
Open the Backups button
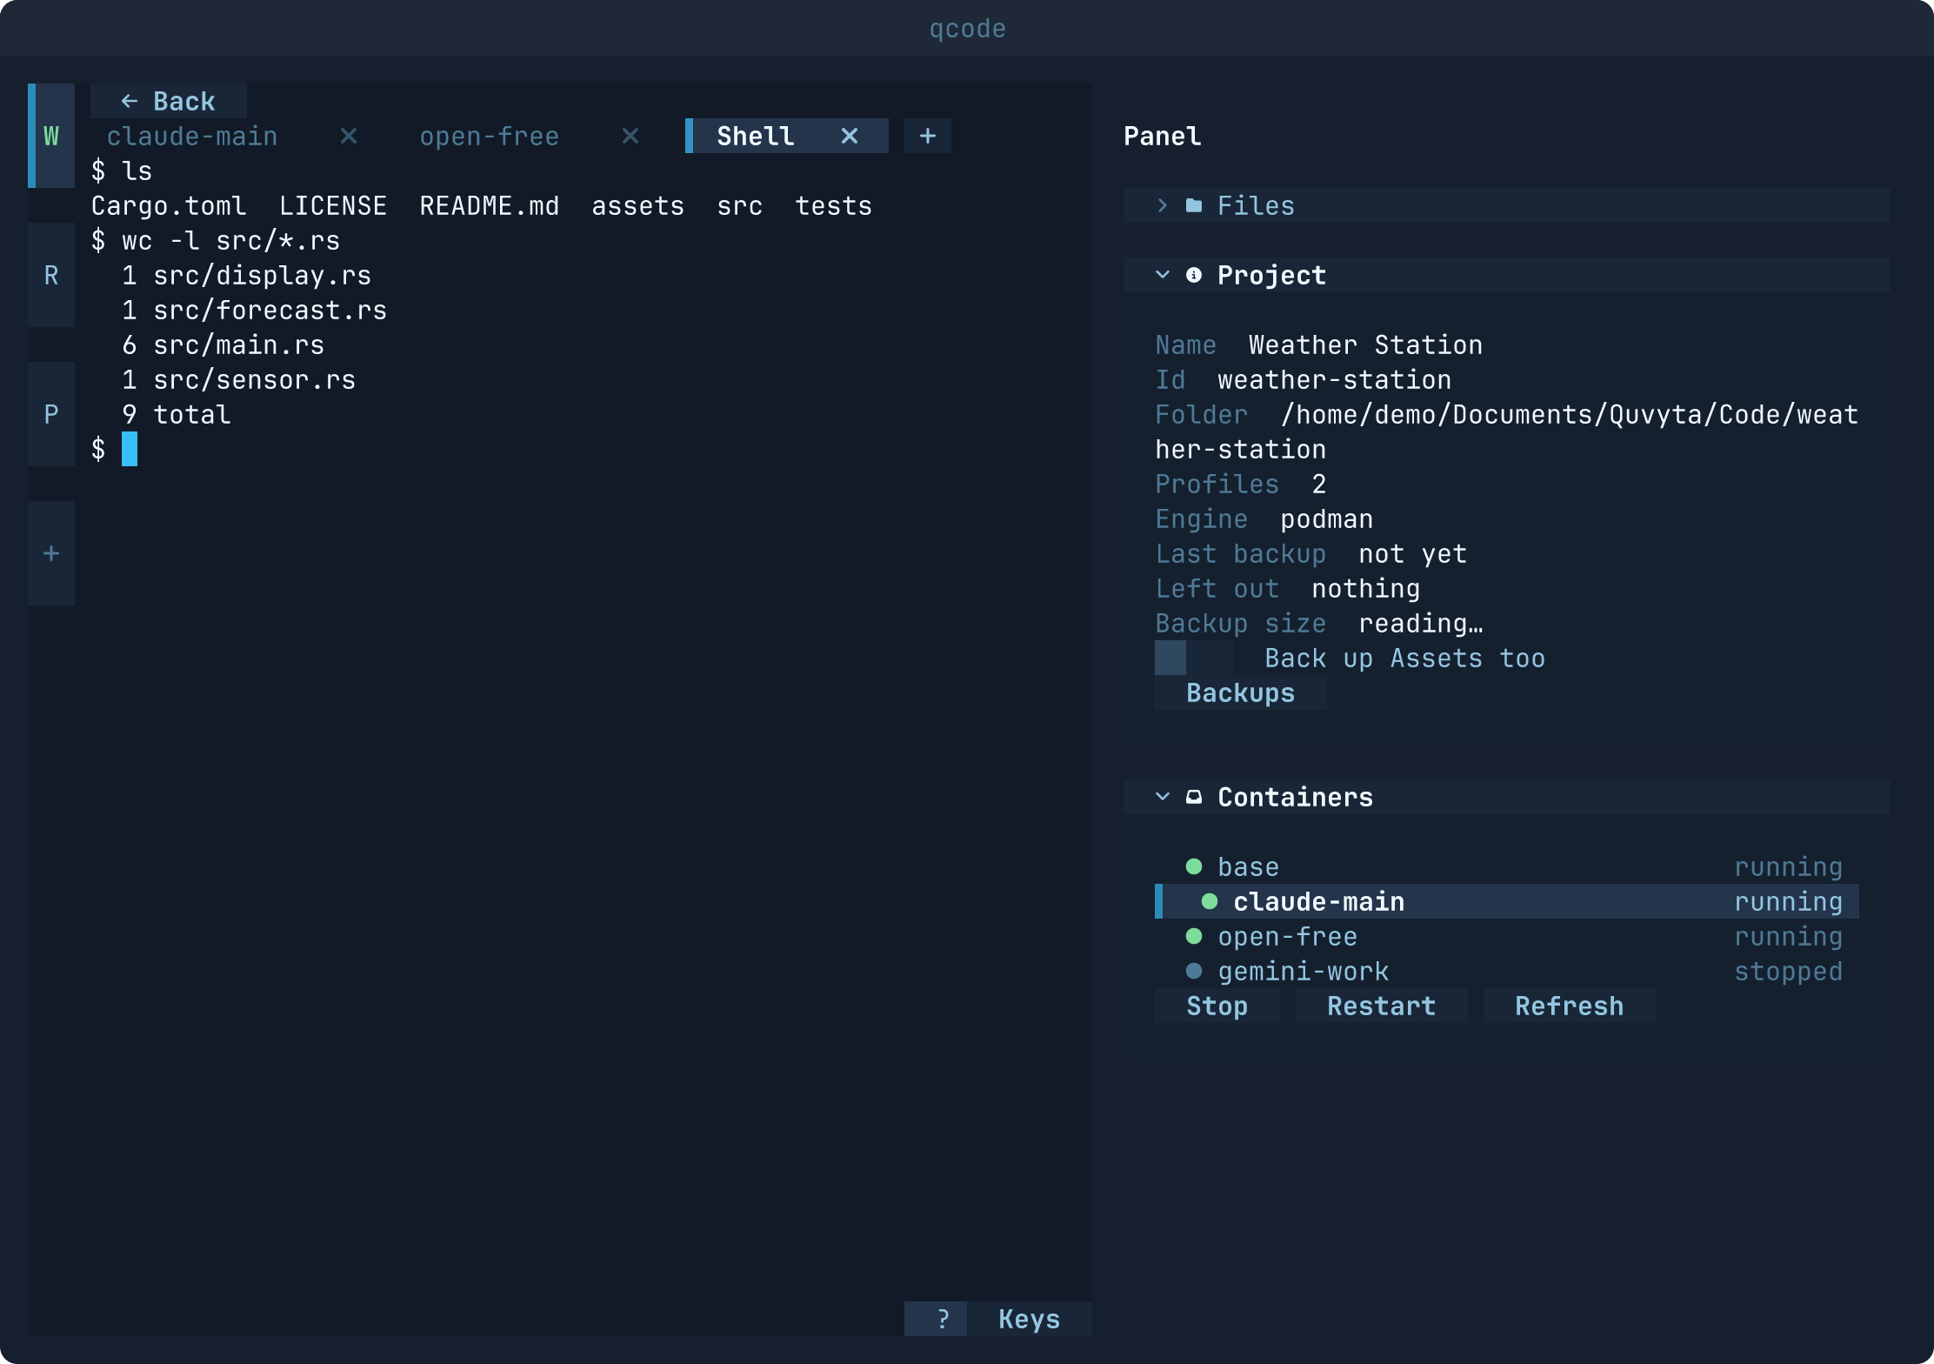click(1241, 692)
